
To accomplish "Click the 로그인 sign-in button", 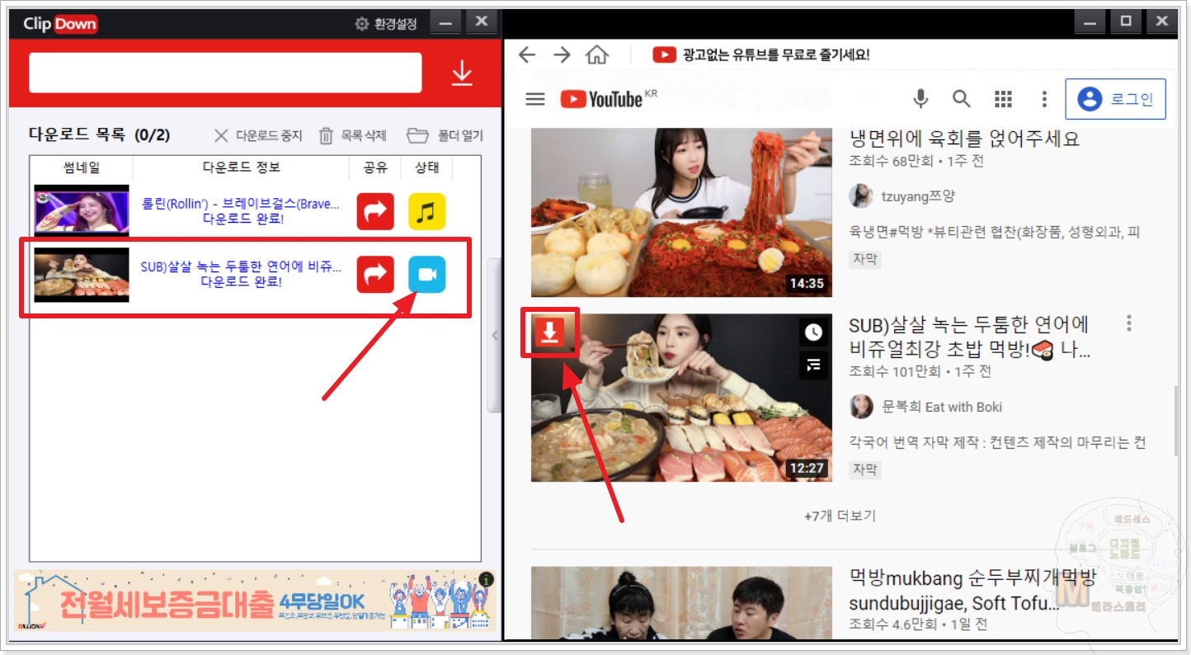I will click(1116, 100).
